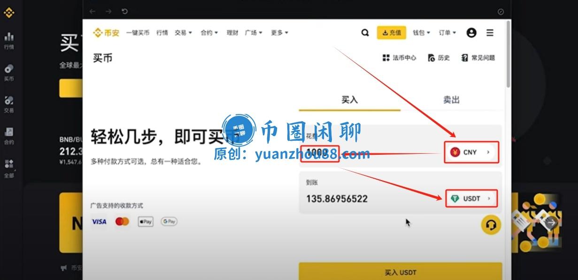Expand the USDT coin selector

[x=471, y=198]
